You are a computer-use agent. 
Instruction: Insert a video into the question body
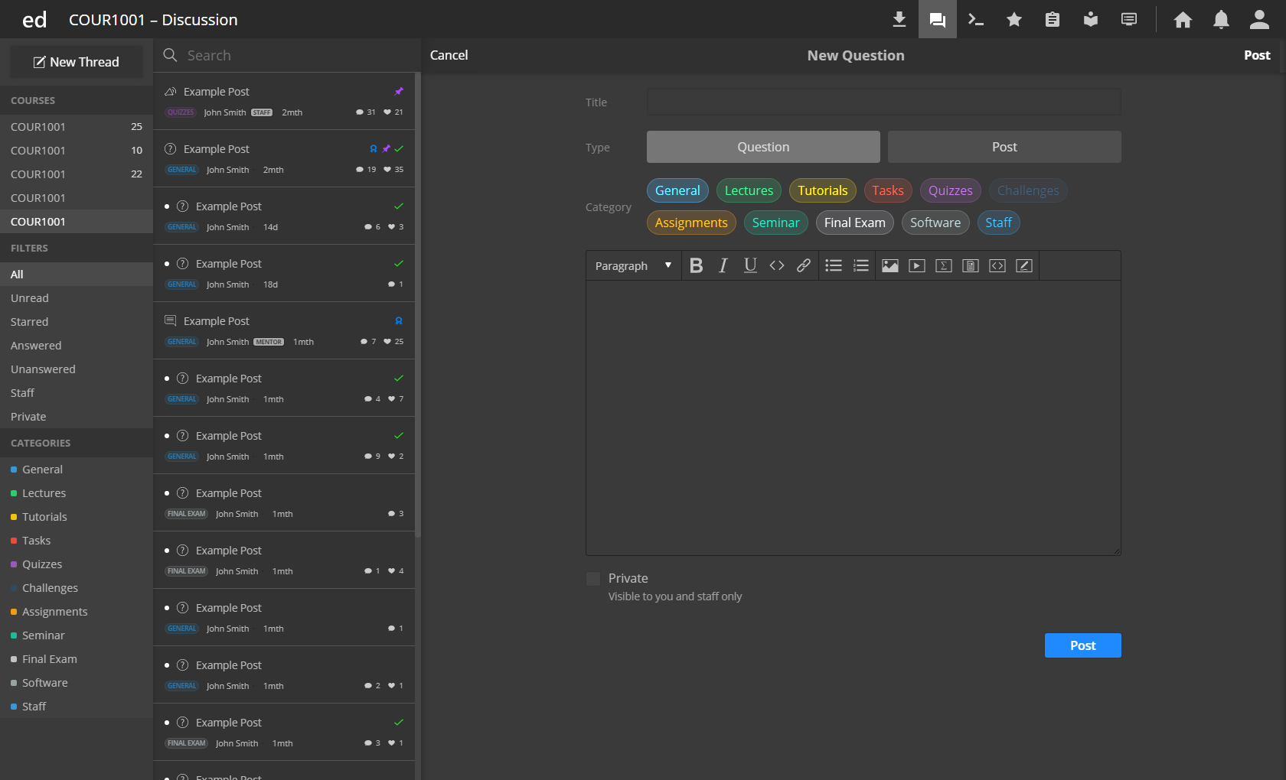916,265
